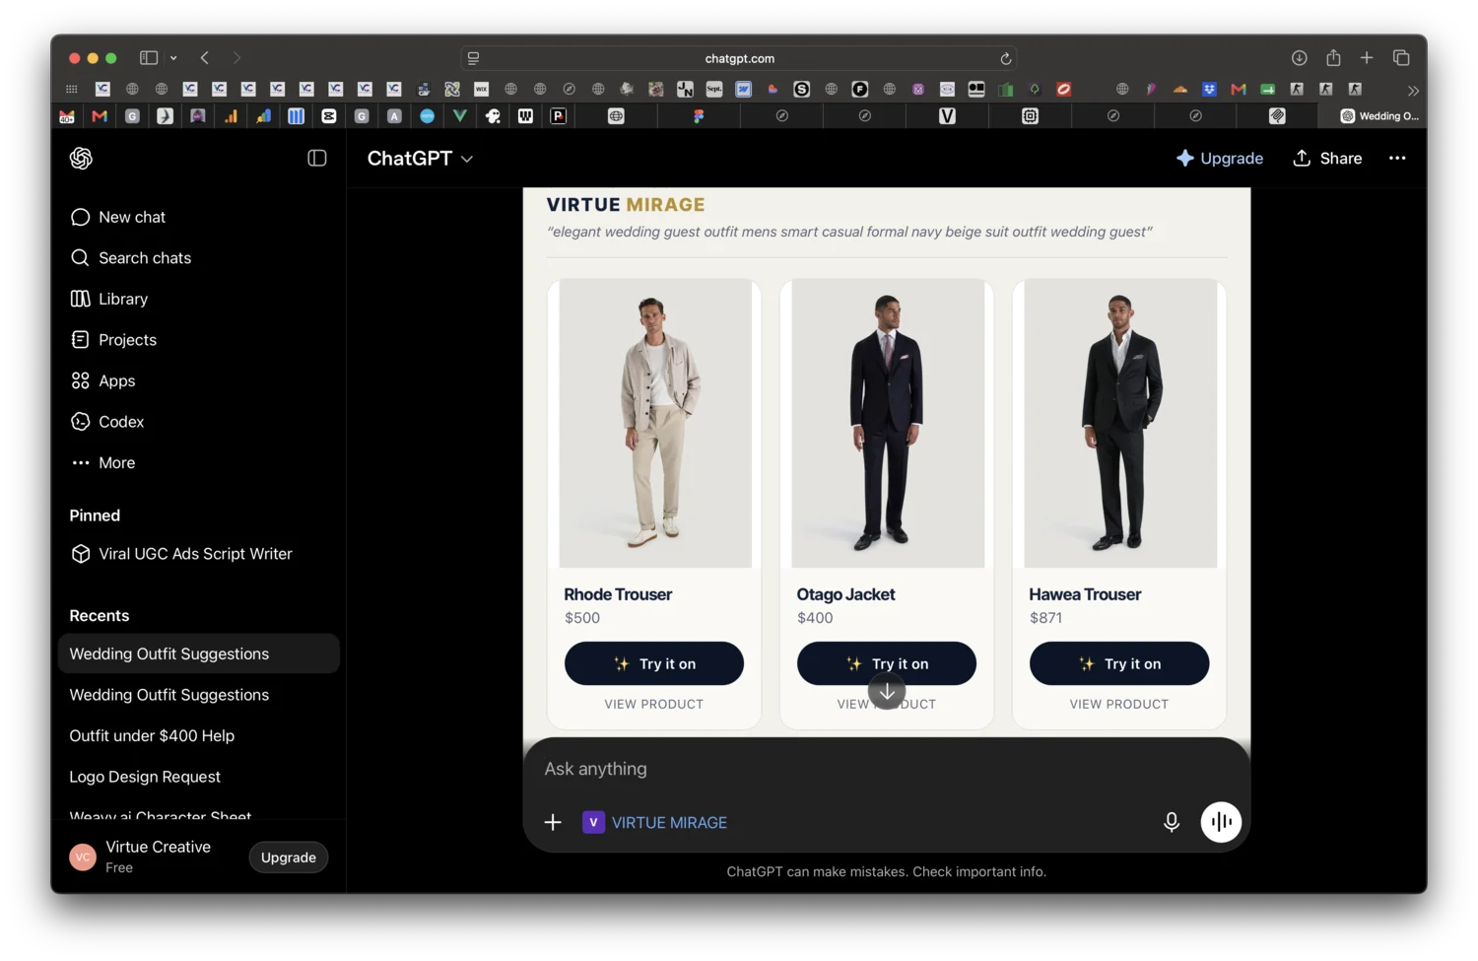Select the highlighted Wedding Outfit Suggestions chat
This screenshot has height=961, width=1478.
(198, 653)
